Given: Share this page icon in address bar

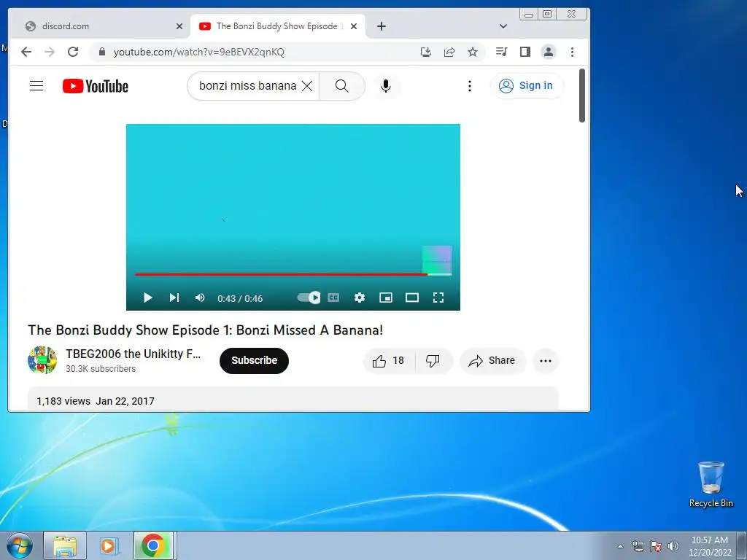Looking at the screenshot, I should pos(449,52).
